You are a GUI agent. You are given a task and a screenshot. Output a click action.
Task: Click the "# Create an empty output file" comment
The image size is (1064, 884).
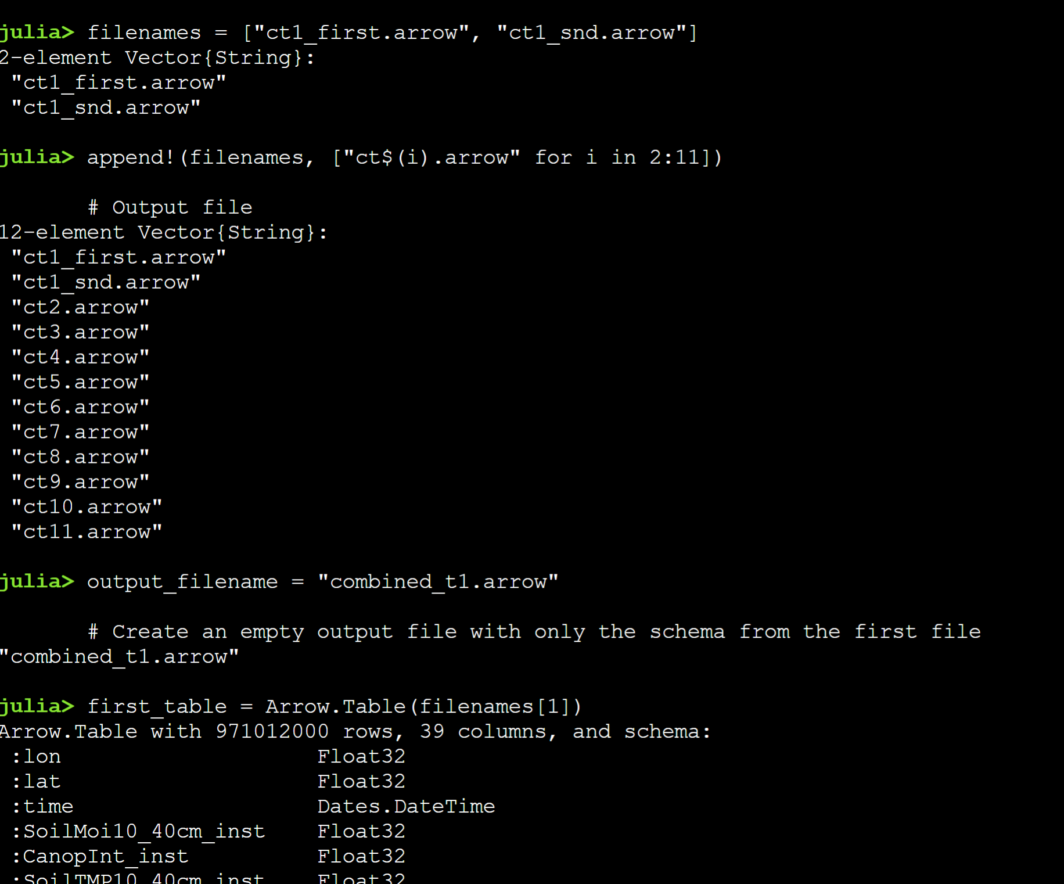click(x=534, y=632)
